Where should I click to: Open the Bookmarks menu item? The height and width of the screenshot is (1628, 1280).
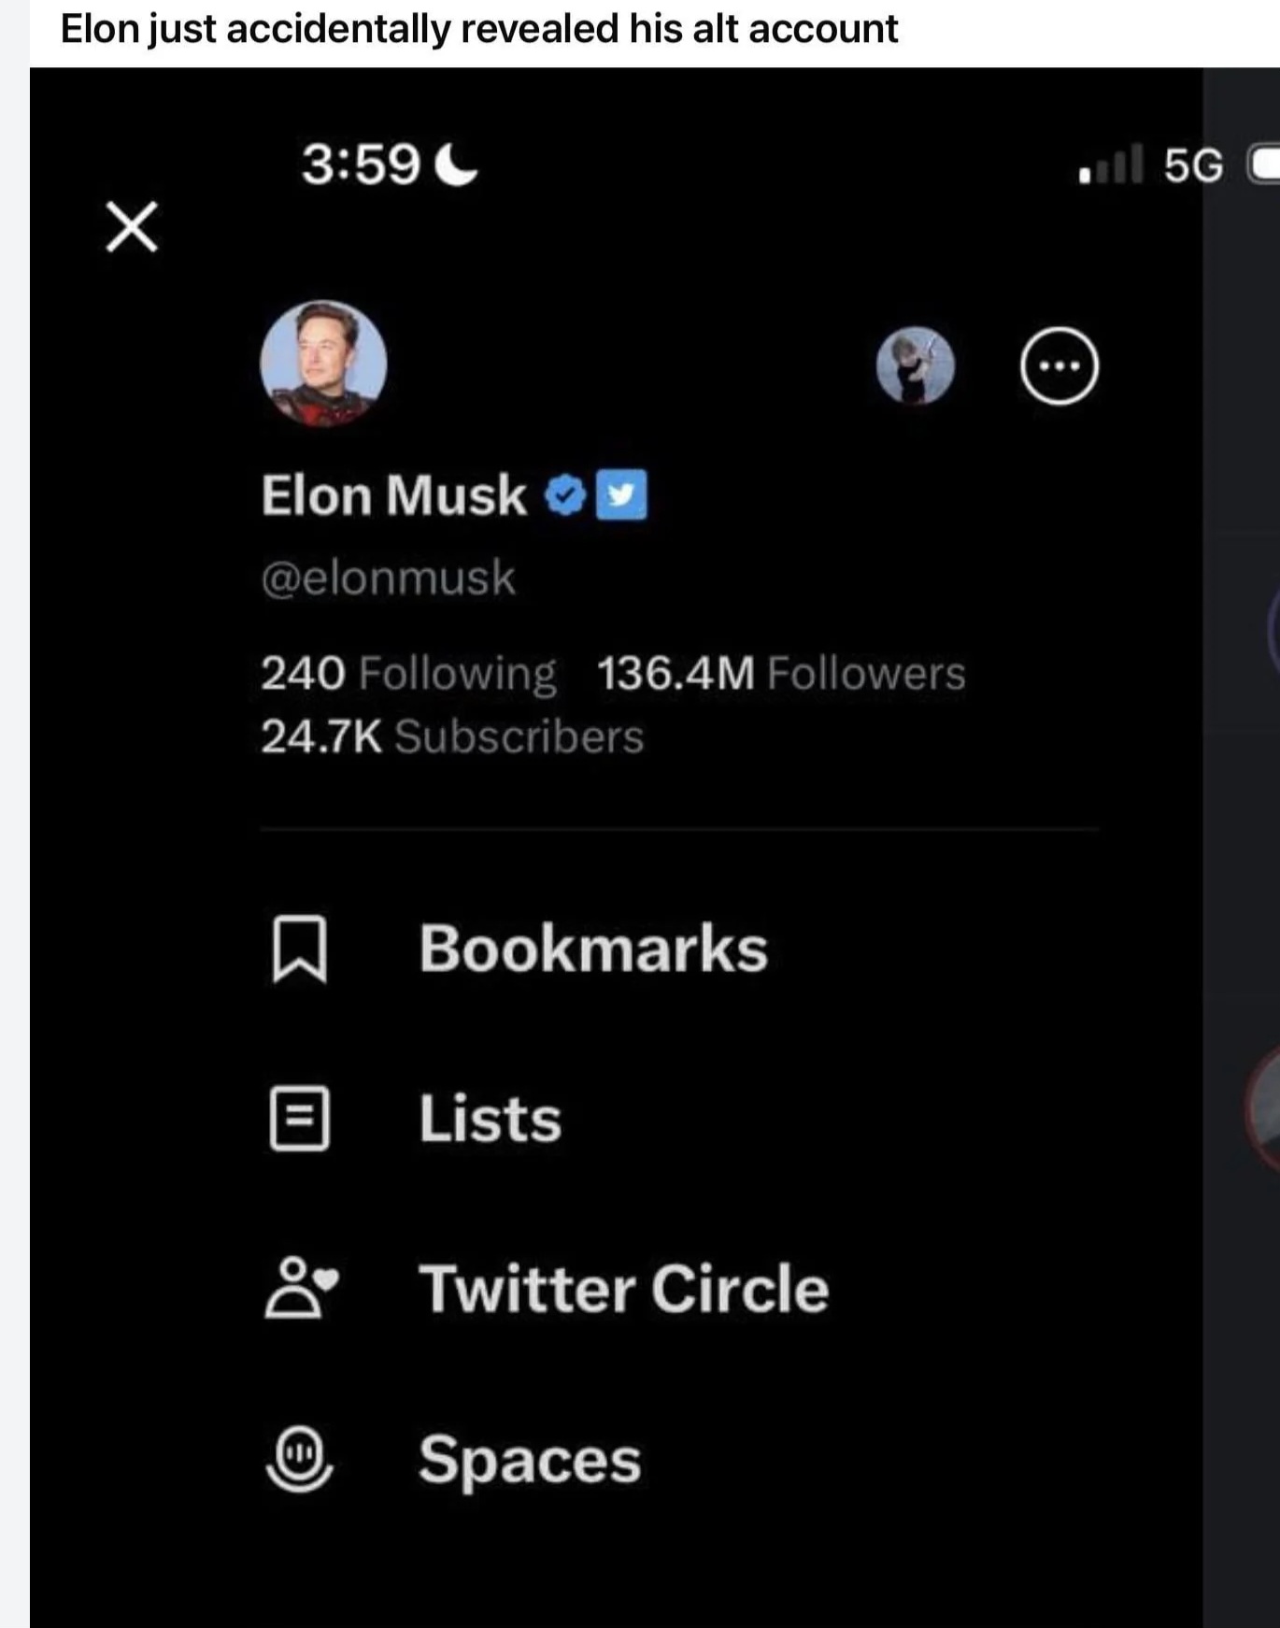[x=593, y=949]
